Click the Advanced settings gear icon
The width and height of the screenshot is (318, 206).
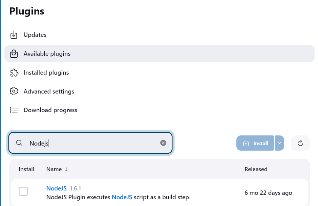[14, 92]
